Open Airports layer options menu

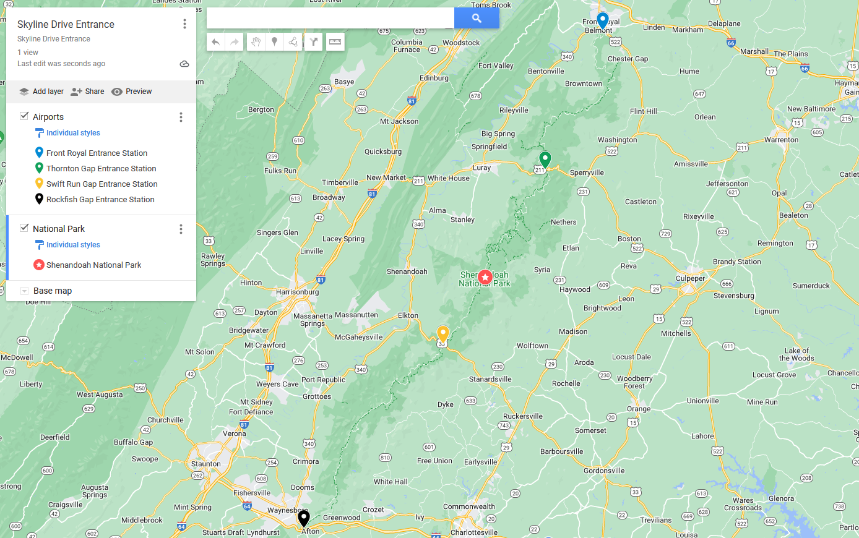(x=181, y=117)
